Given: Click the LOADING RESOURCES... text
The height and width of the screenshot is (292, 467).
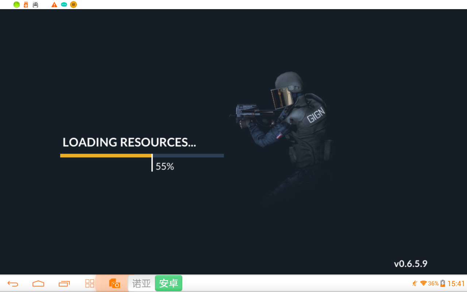Looking at the screenshot, I should coord(129,142).
